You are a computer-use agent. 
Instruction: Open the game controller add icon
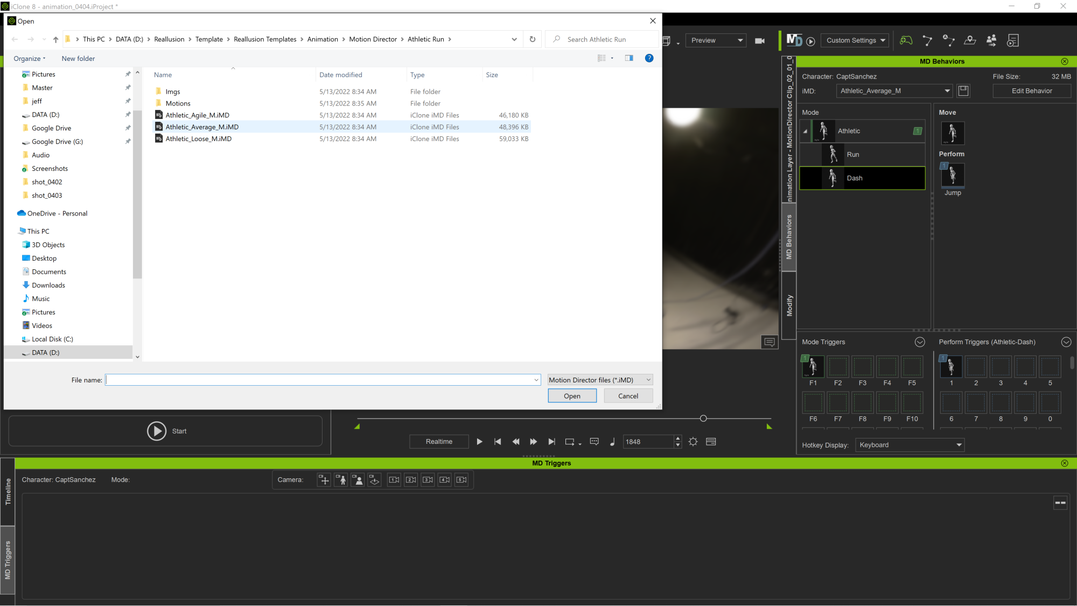tap(906, 40)
